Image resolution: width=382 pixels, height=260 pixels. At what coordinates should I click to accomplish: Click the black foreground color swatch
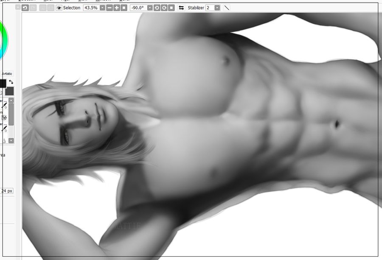pos(3,84)
